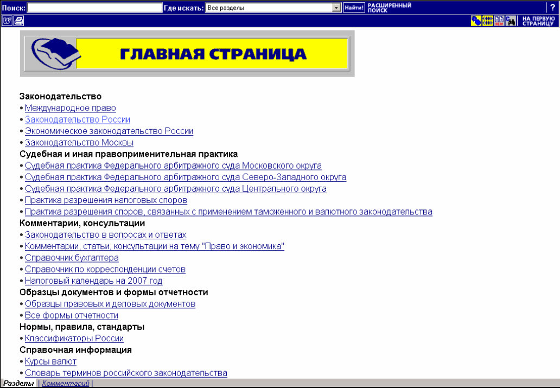Screen dimensions: 560x388
Task: Start search with the binoculars icon
Action: click(510, 21)
